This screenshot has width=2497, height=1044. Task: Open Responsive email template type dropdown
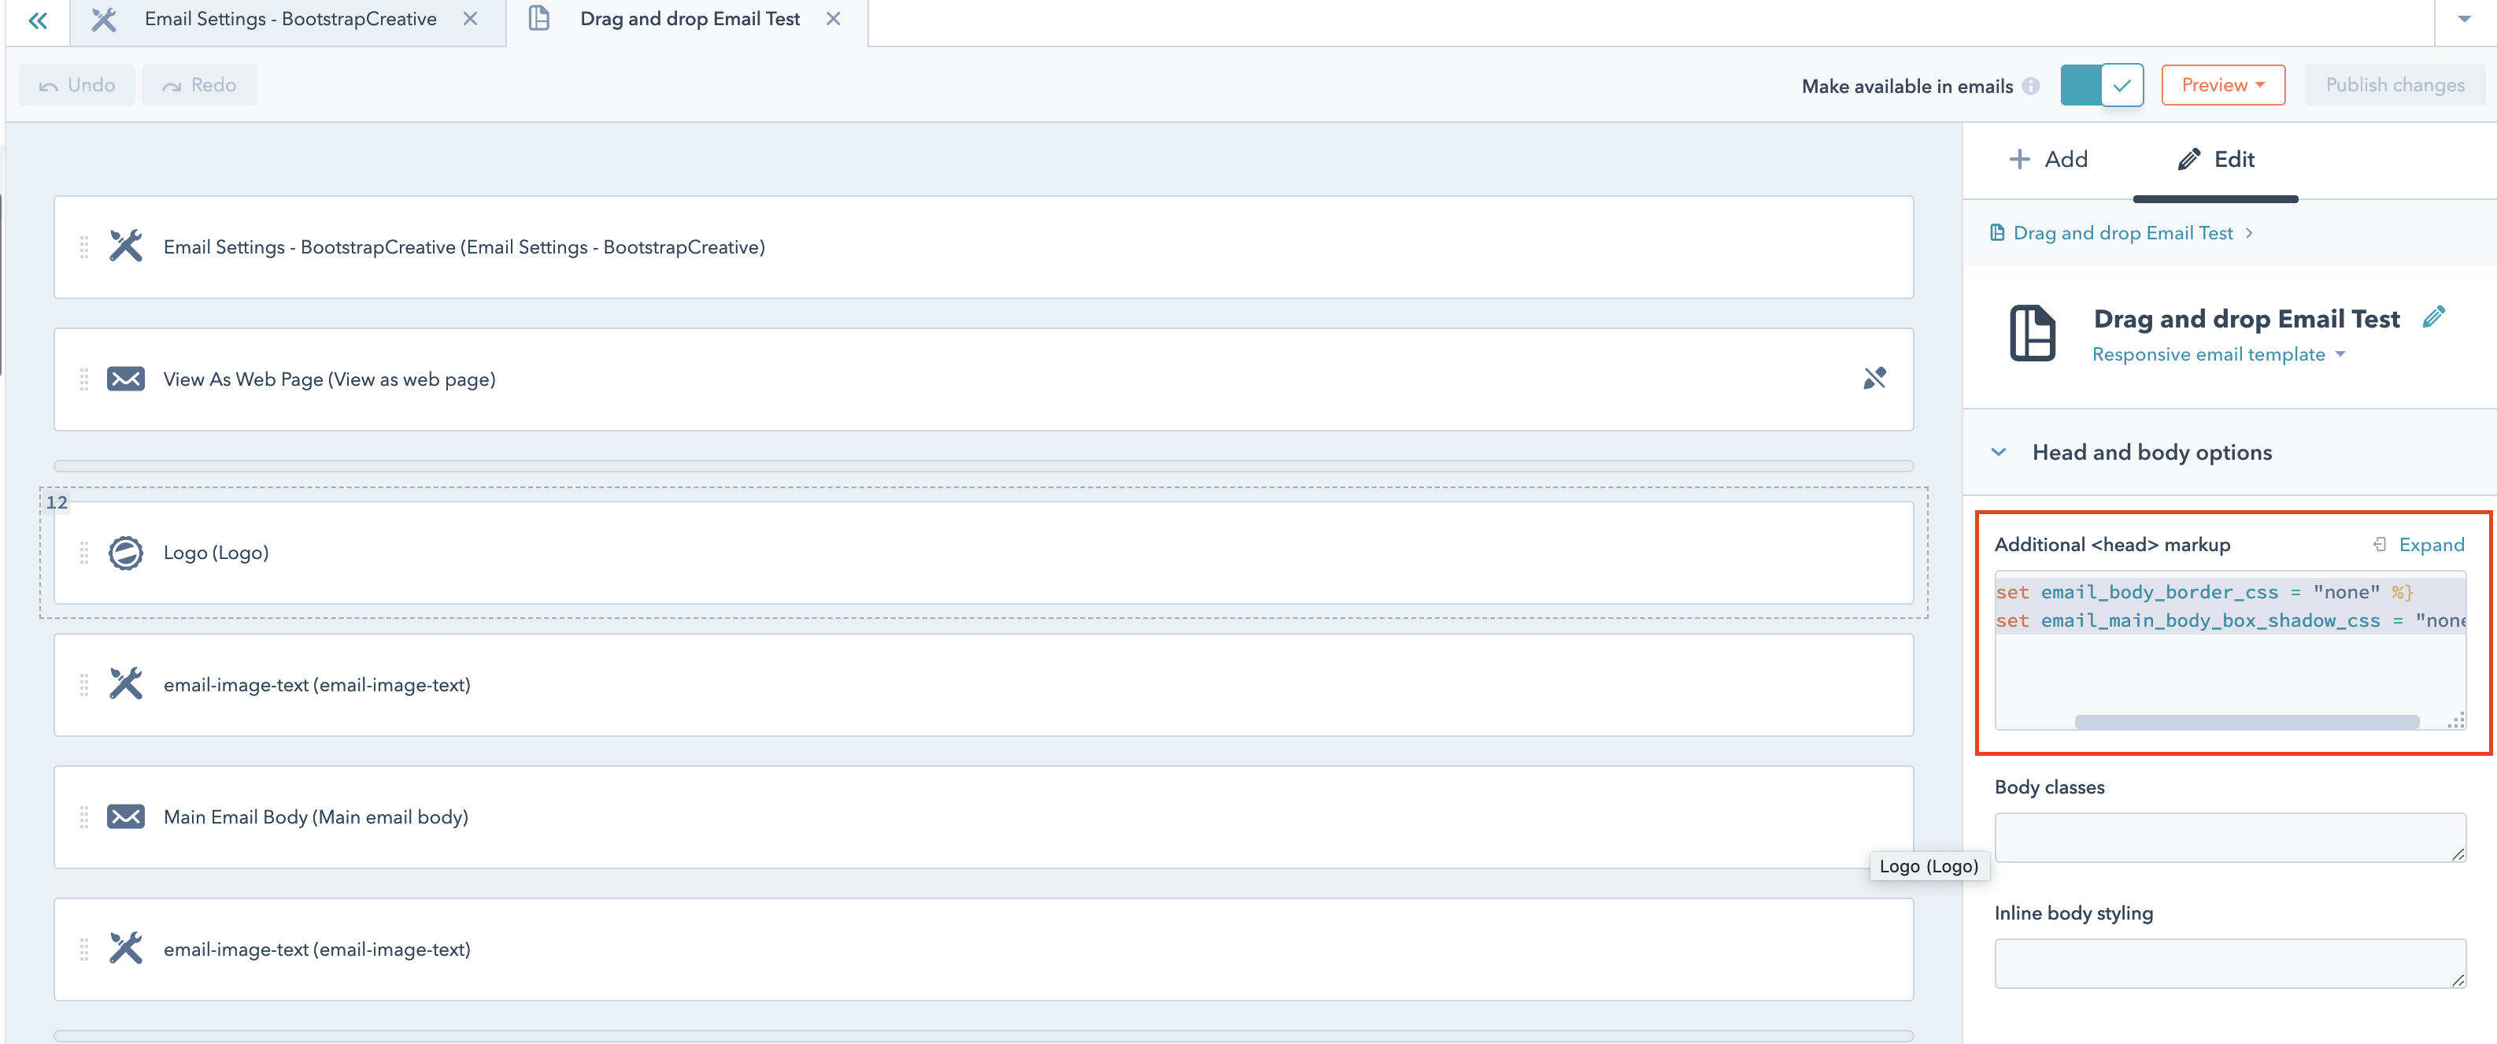pos(2218,355)
